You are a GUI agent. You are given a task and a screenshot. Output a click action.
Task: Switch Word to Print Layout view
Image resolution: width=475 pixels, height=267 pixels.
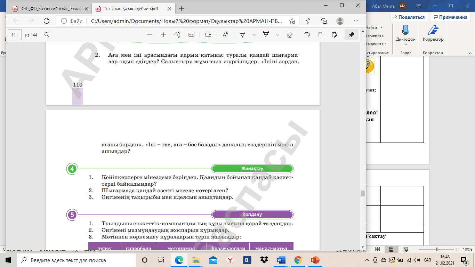coord(391,249)
